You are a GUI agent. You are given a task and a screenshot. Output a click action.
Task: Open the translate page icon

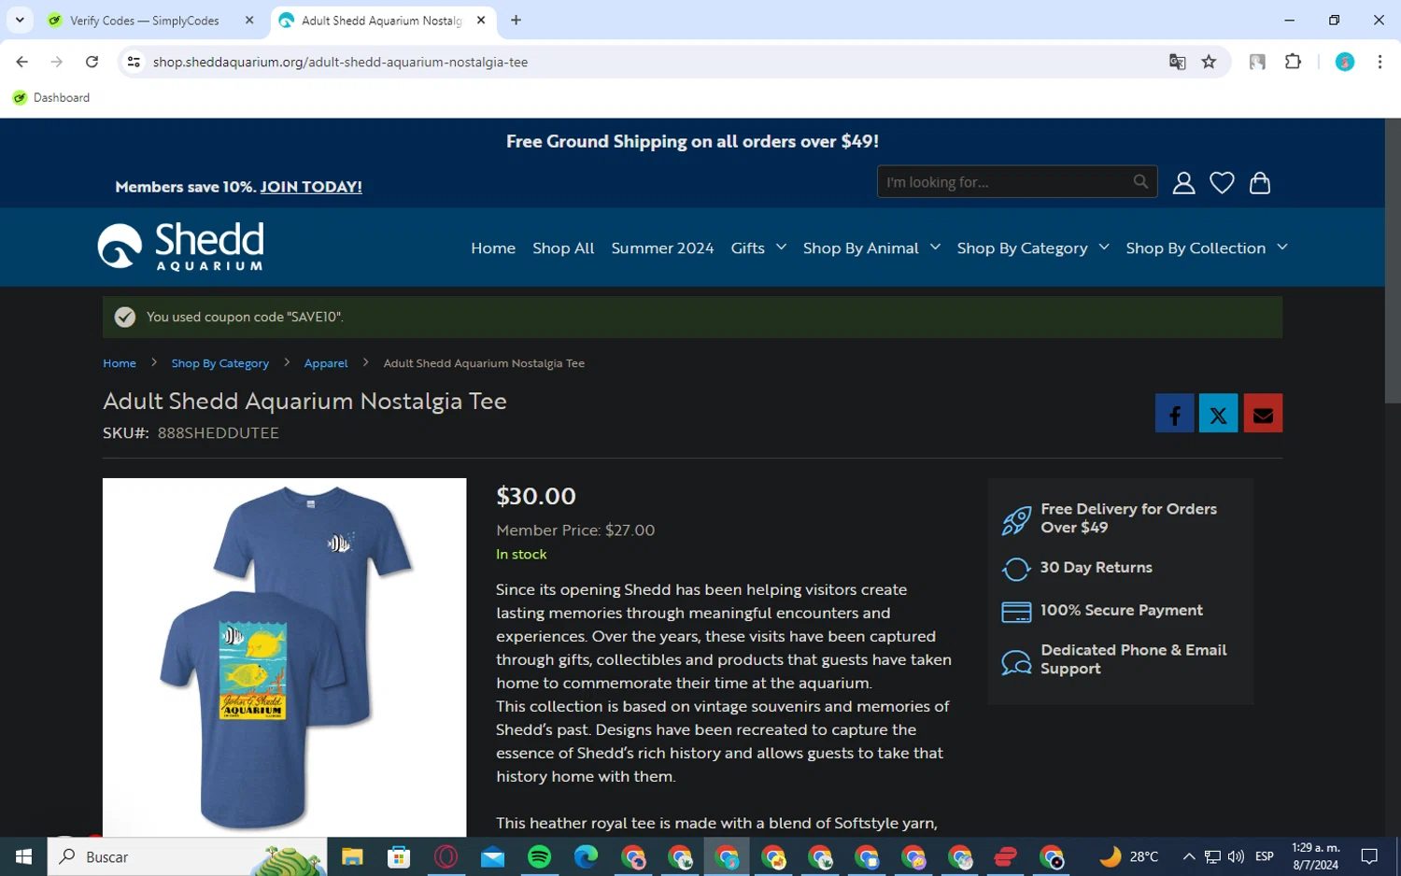point(1177,62)
